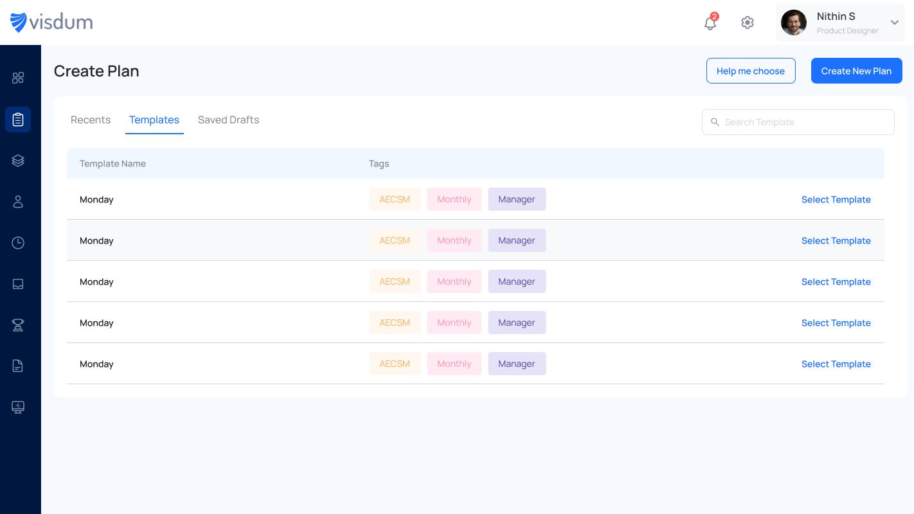Screen dimensions: 914x514
Task: Open the document report icon in sidebar
Action: point(18,366)
